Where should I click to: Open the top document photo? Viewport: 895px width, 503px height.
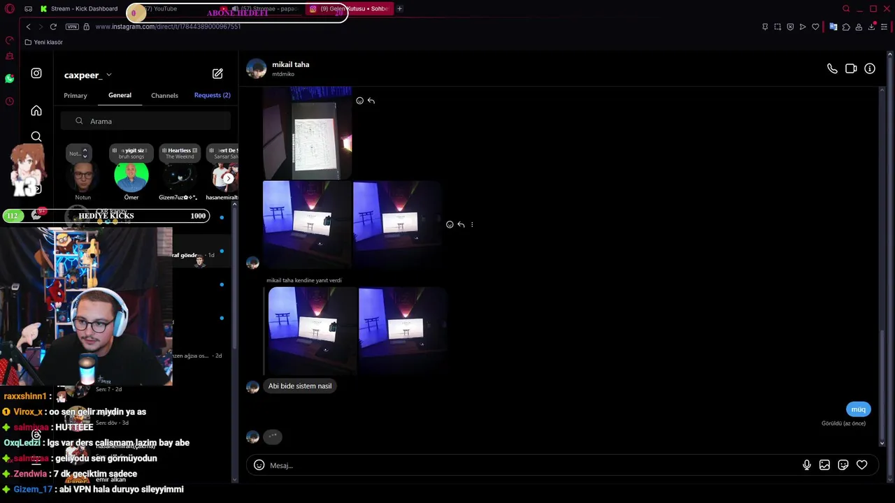pos(308,133)
